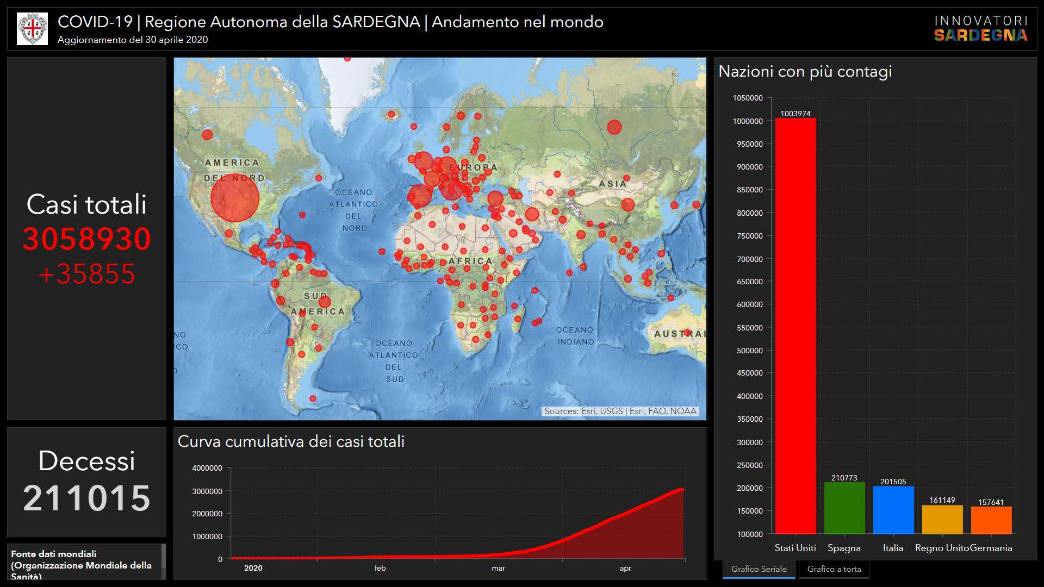1044x587 pixels.
Task: Click the blue Italia bar
Action: (x=893, y=510)
